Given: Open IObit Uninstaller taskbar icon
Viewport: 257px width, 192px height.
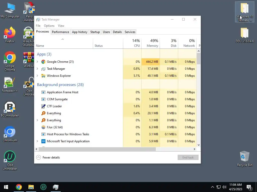Looking at the screenshot, I should pyautogui.click(x=43, y=187).
